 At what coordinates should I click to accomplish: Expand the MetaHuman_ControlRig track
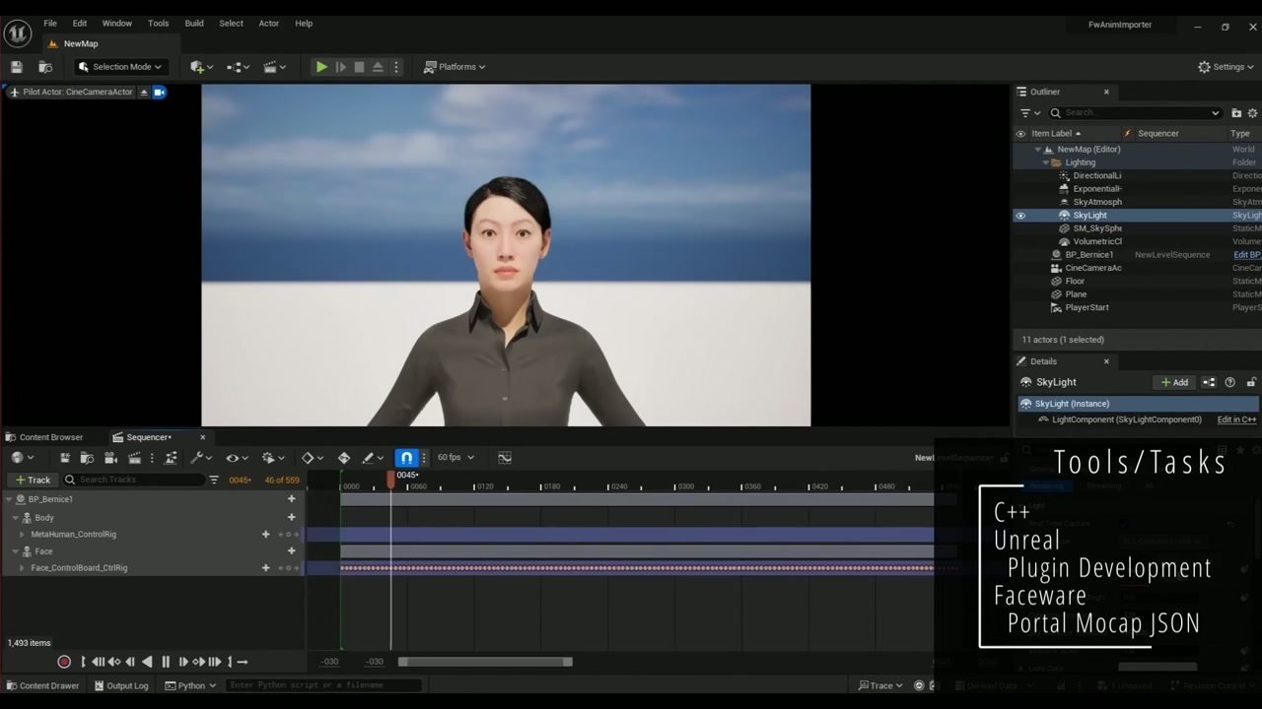pyautogui.click(x=23, y=535)
